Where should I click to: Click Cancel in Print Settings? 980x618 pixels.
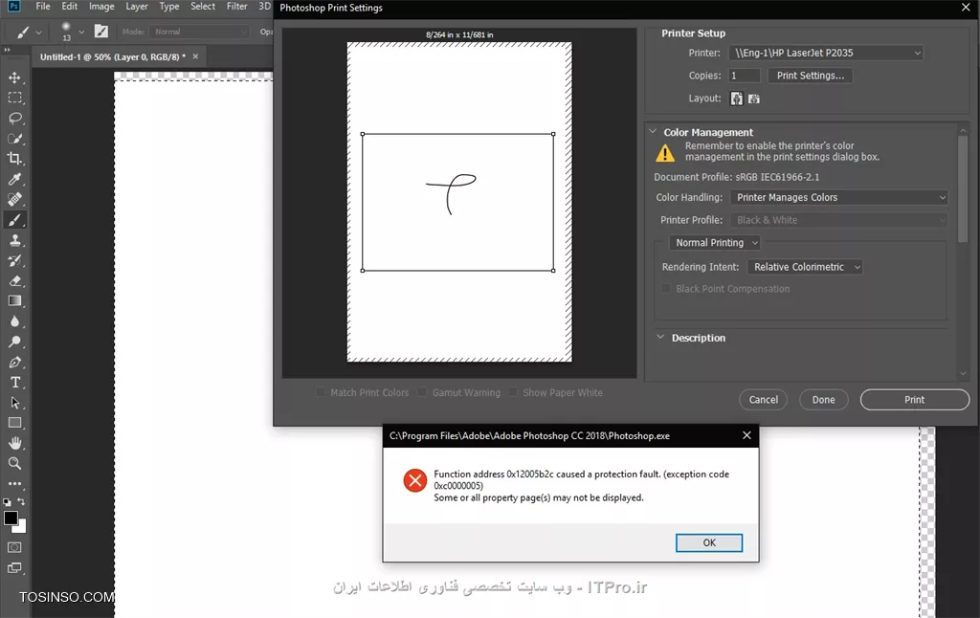coord(763,400)
